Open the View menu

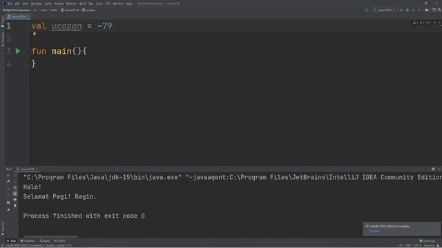click(x=26, y=3)
